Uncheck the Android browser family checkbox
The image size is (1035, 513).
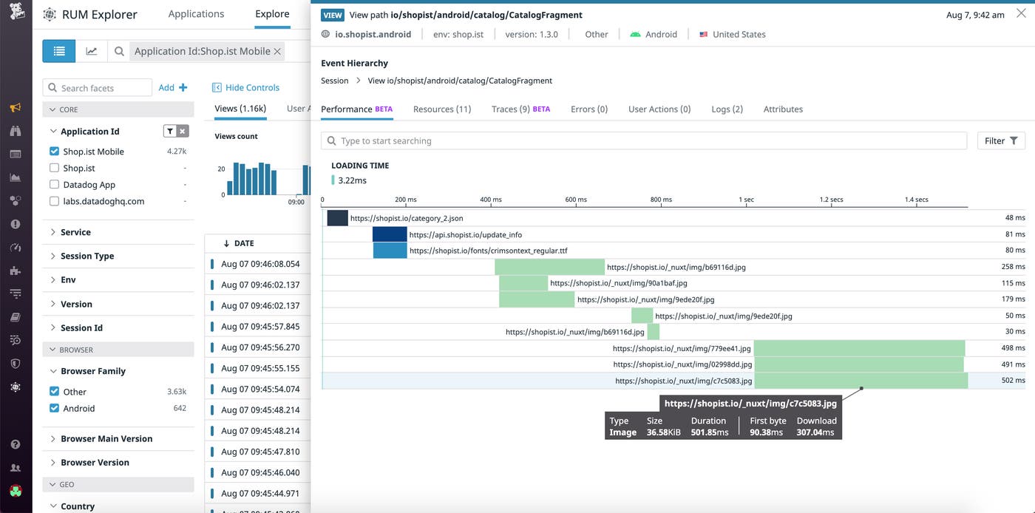(54, 408)
